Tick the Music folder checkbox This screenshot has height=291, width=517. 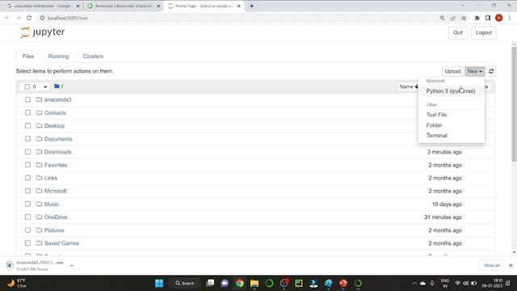tap(27, 204)
